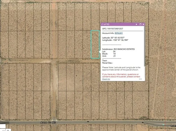Screen dimensions: 176x131
Task: Click the cyan arrow marker on the road
Action: pyautogui.click(x=164, y=125)
